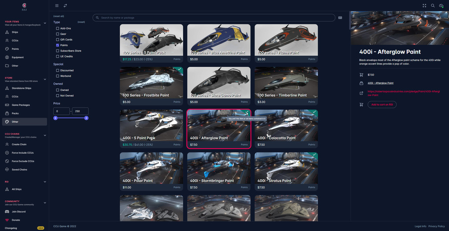
Task: Click the swap arrows icon in top bar
Action: click(x=65, y=6)
